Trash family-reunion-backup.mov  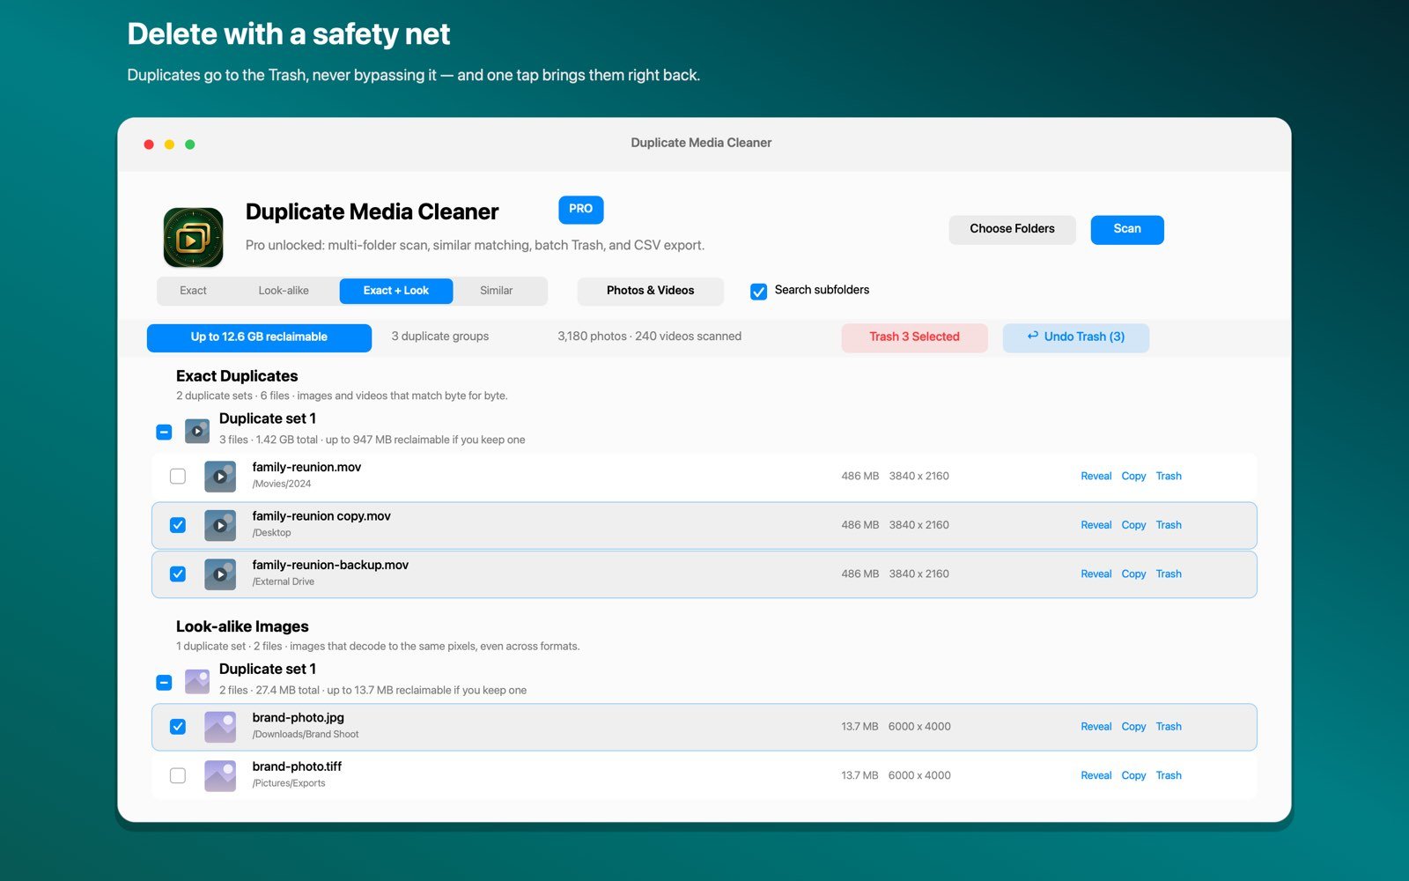point(1169,574)
